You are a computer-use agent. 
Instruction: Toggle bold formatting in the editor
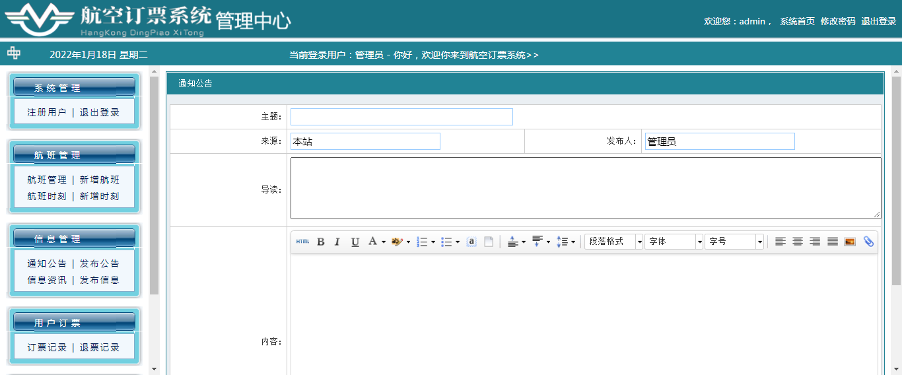[321, 242]
